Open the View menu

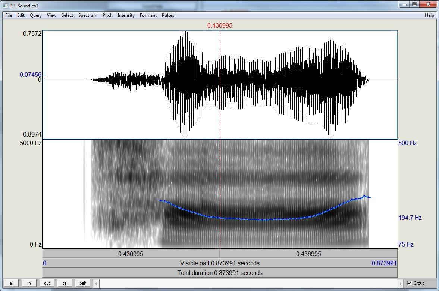click(51, 15)
